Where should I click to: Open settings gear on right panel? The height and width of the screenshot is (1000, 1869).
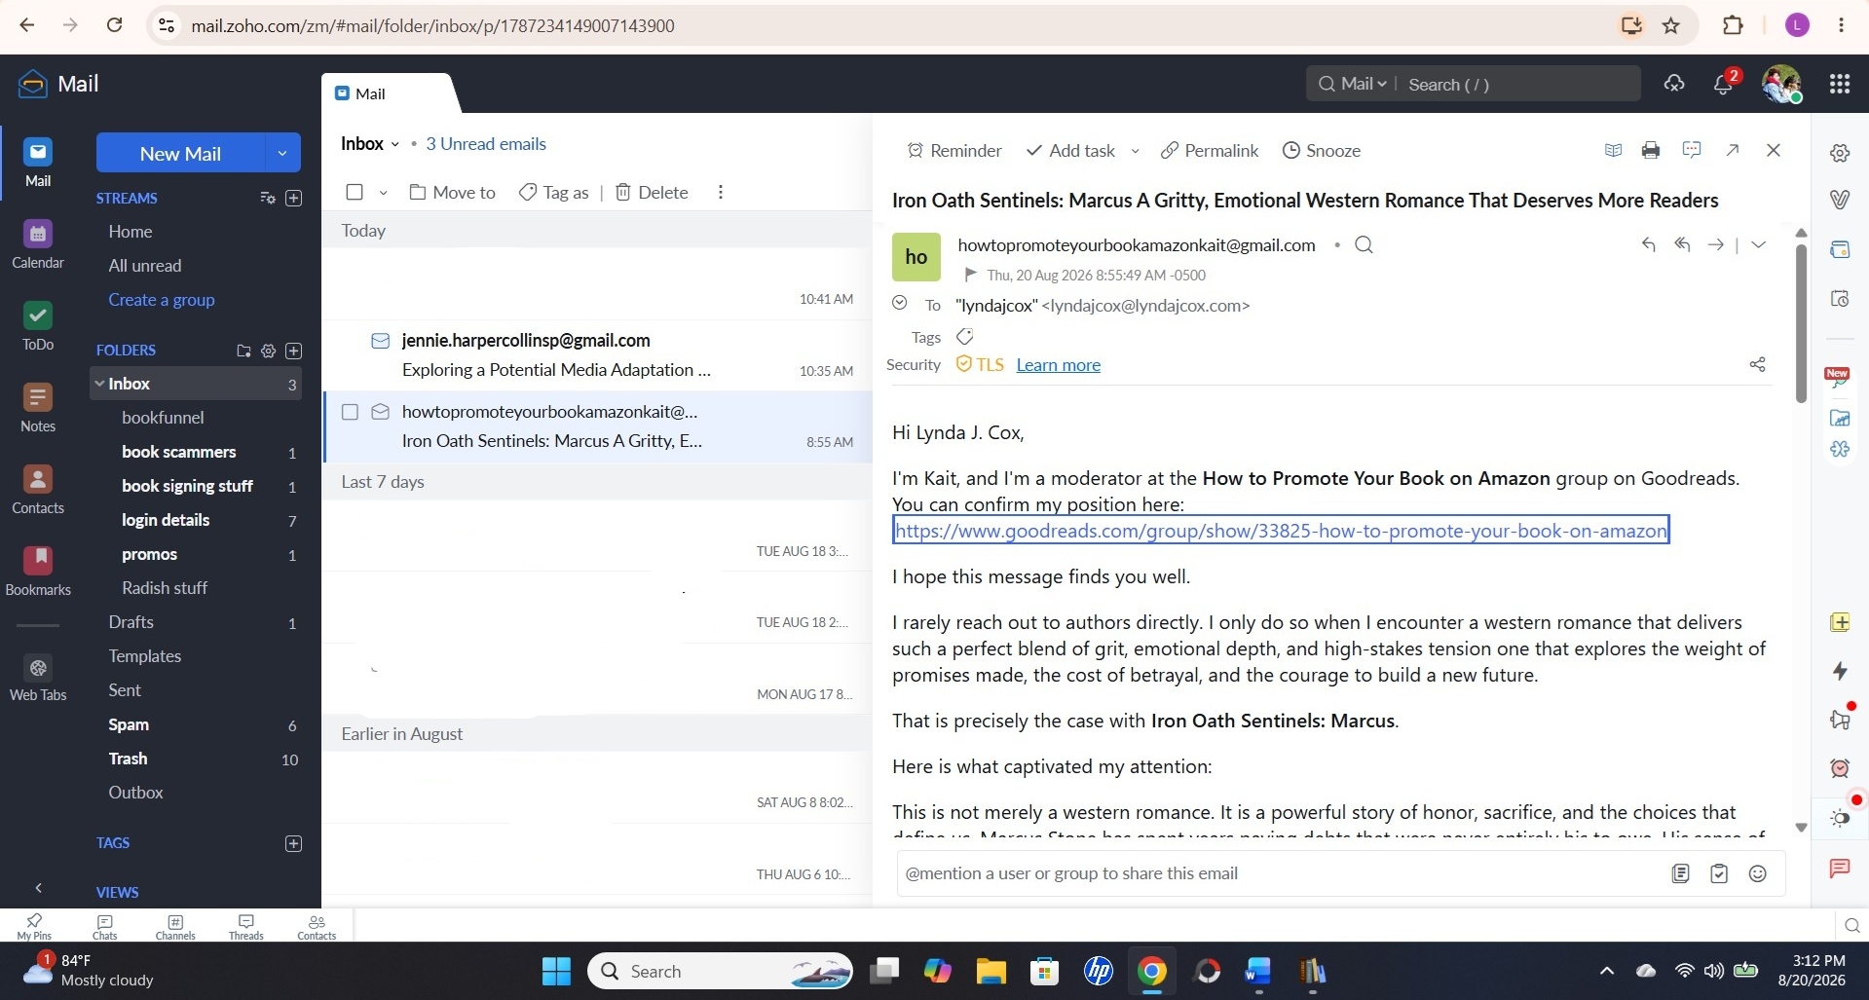(x=1840, y=153)
